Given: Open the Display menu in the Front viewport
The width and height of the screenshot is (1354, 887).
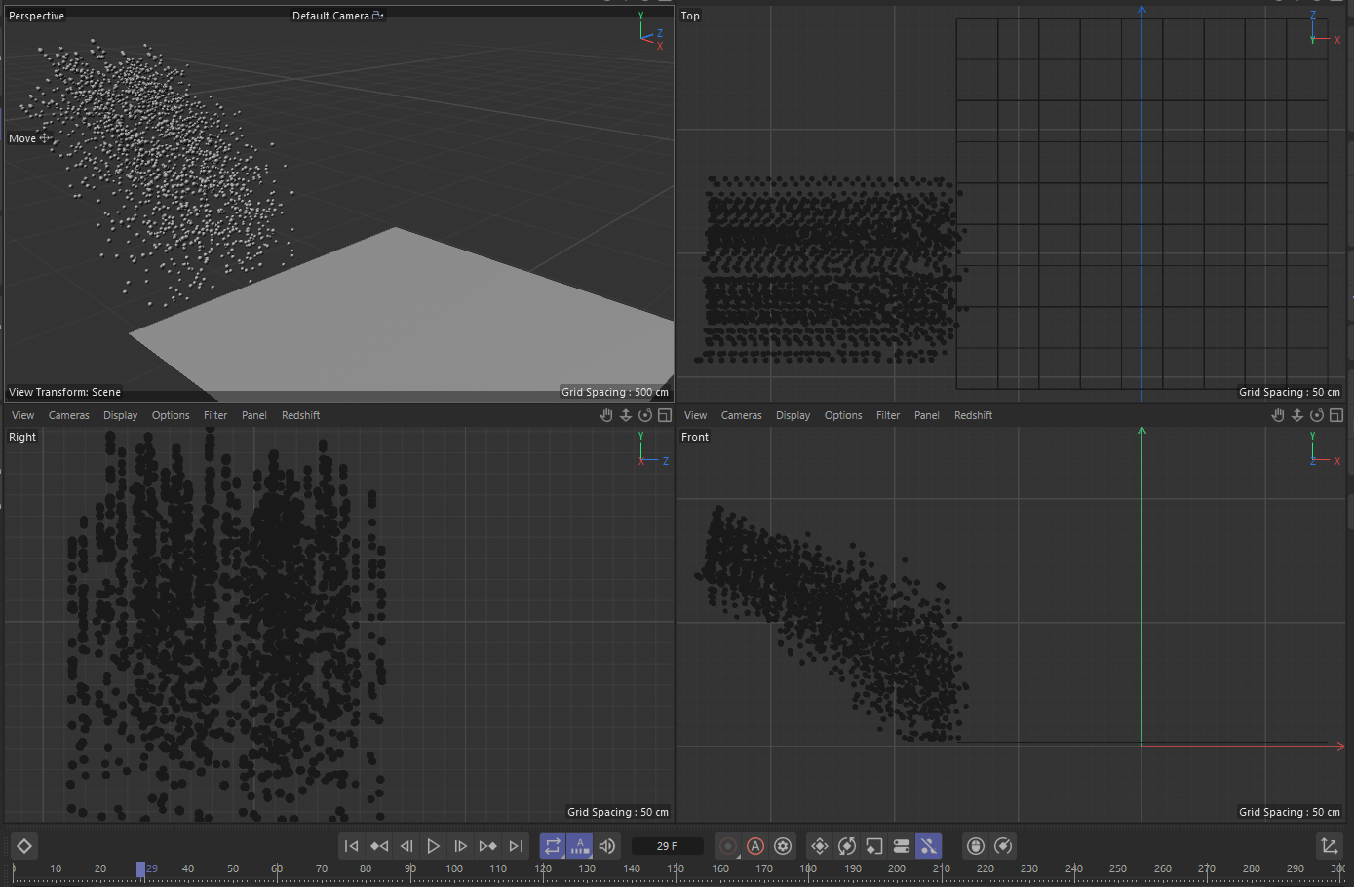Looking at the screenshot, I should coord(793,415).
